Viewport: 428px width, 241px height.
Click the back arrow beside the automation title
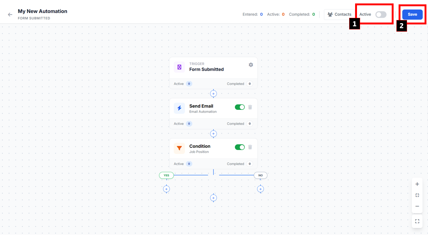tap(10, 15)
